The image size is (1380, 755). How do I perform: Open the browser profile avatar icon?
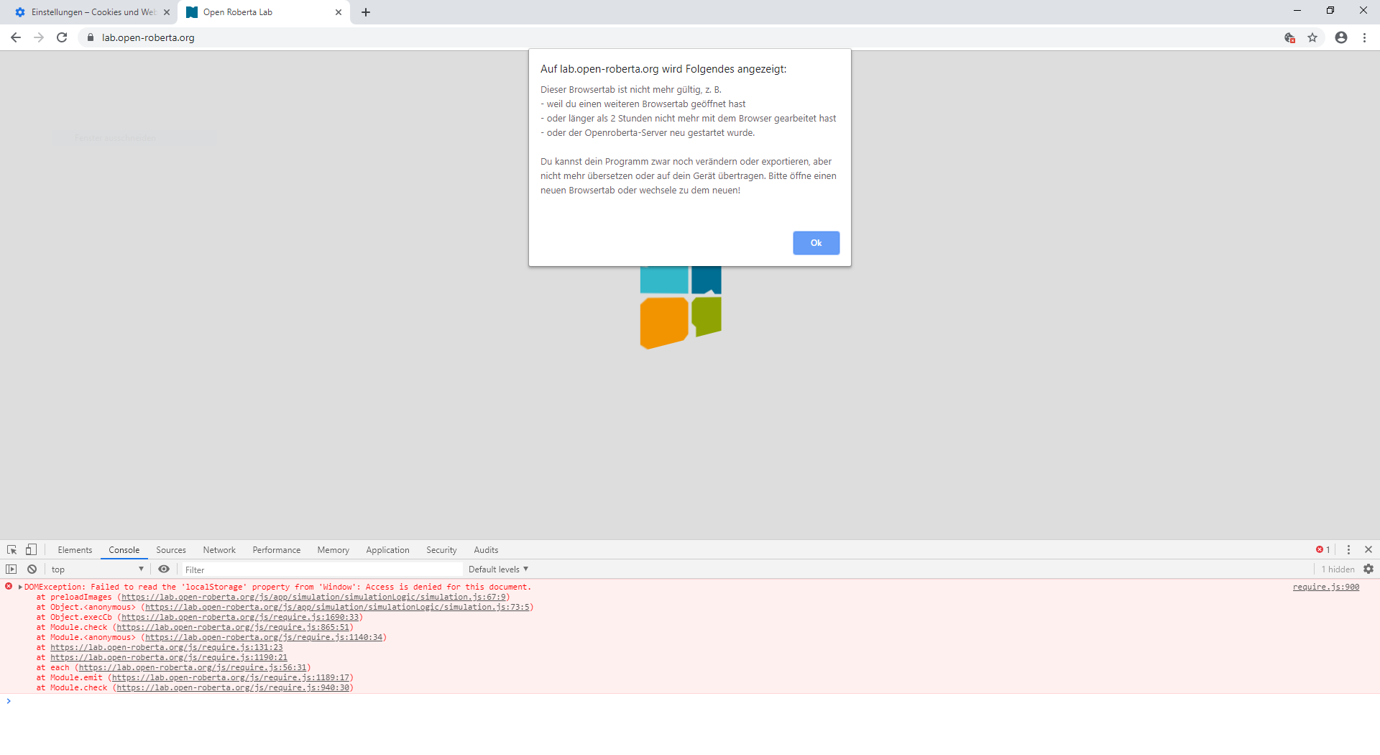click(x=1340, y=37)
